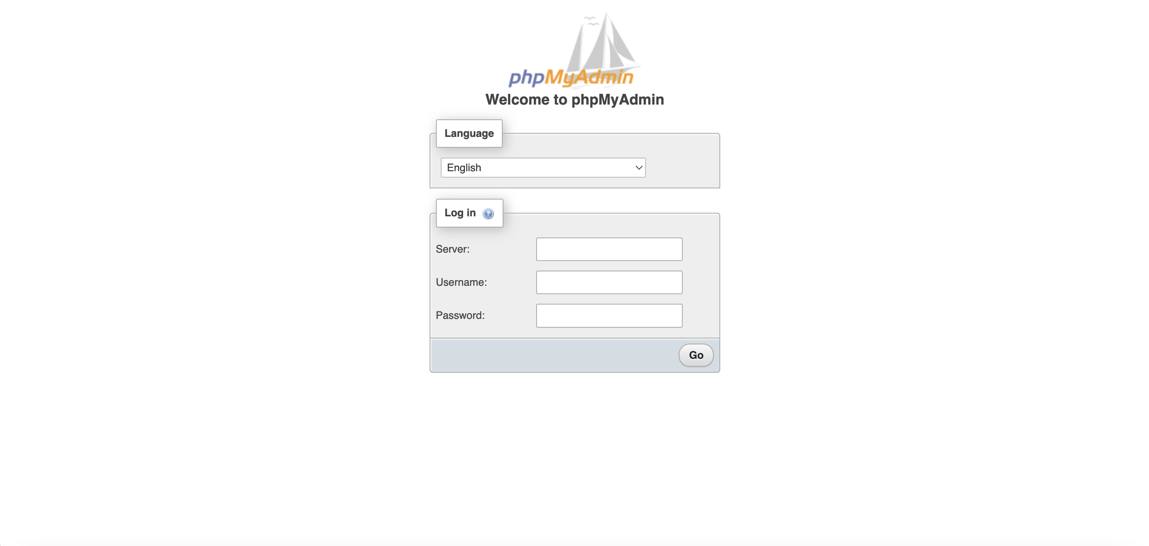The height and width of the screenshot is (546, 1149).
Task: Click the Username: label
Action: point(461,282)
